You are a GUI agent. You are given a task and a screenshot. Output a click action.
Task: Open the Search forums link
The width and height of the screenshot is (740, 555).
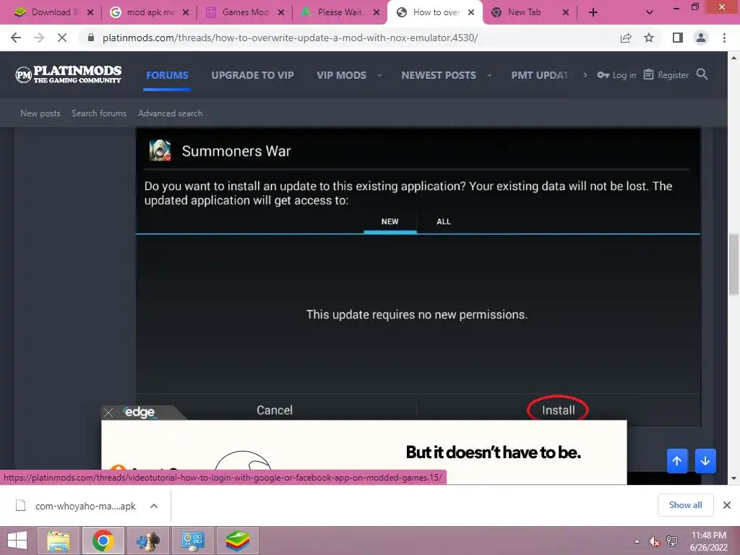tap(99, 113)
